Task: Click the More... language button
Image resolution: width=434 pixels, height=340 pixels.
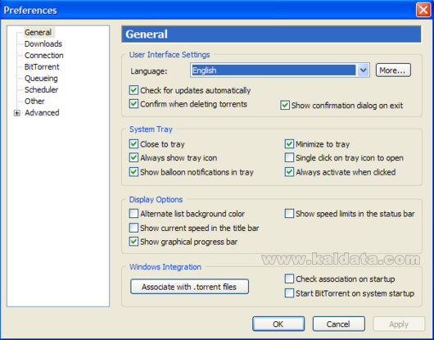Action: click(393, 70)
